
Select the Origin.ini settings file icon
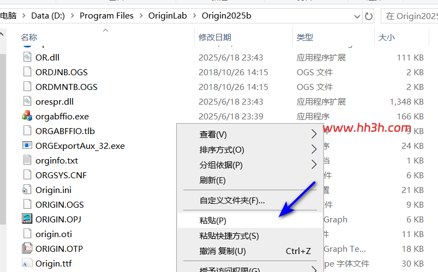27,190
